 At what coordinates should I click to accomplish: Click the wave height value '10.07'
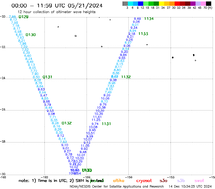point(88,139)
